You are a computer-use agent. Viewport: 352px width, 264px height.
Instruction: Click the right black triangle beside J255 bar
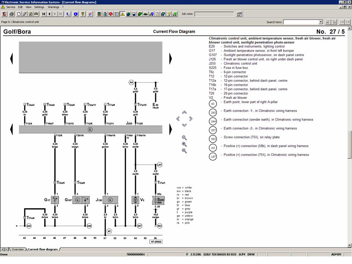(x=170, y=129)
